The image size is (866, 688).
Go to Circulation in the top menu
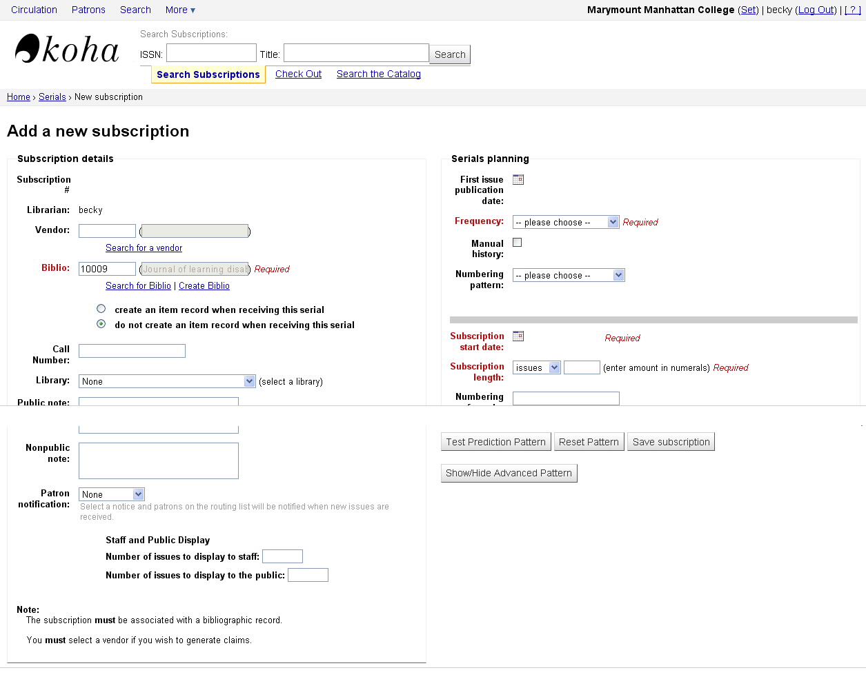(34, 10)
